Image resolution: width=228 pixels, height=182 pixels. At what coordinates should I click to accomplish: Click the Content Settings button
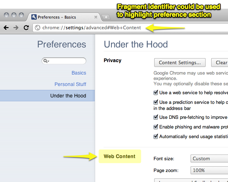(x=180, y=62)
